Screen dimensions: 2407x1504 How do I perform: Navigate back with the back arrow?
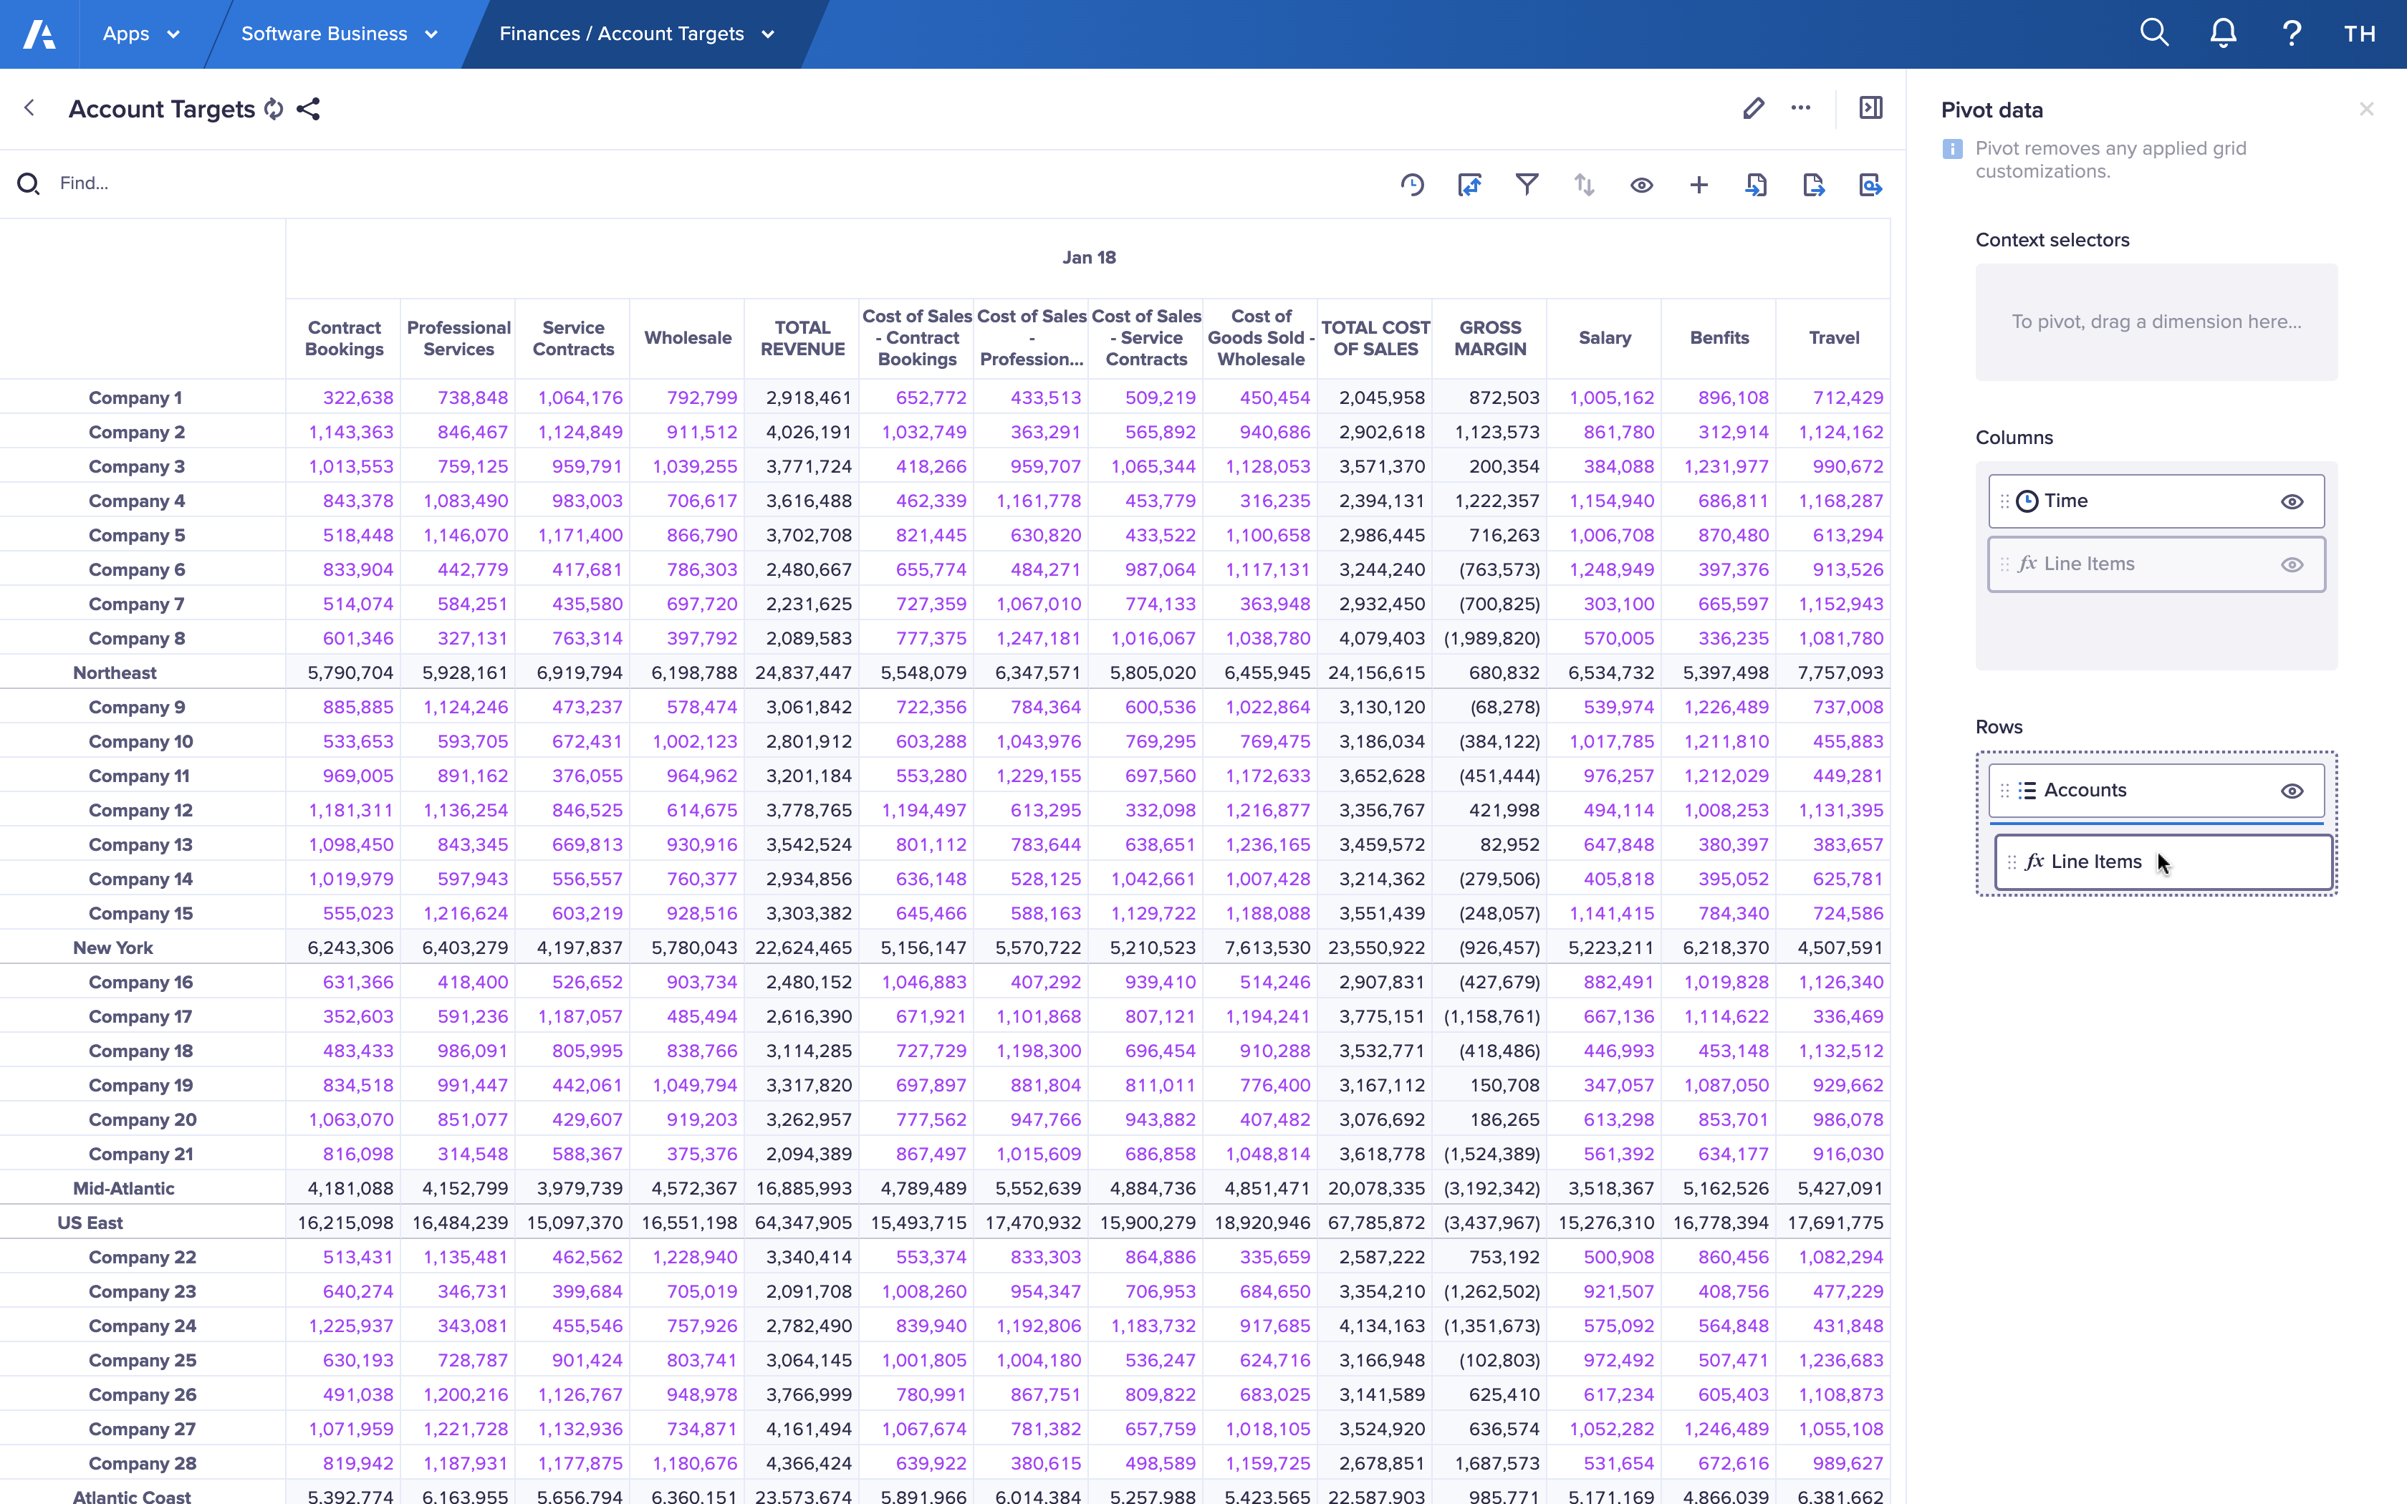tap(29, 108)
